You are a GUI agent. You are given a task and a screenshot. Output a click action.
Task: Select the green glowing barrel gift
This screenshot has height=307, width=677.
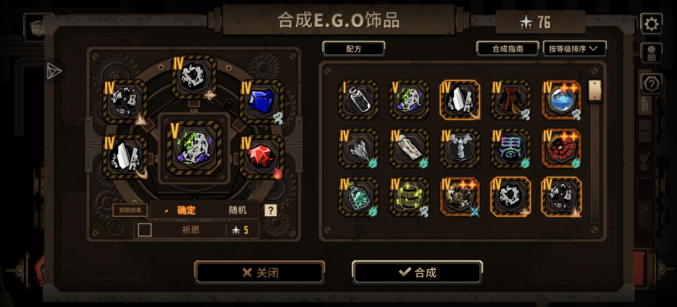(409, 197)
